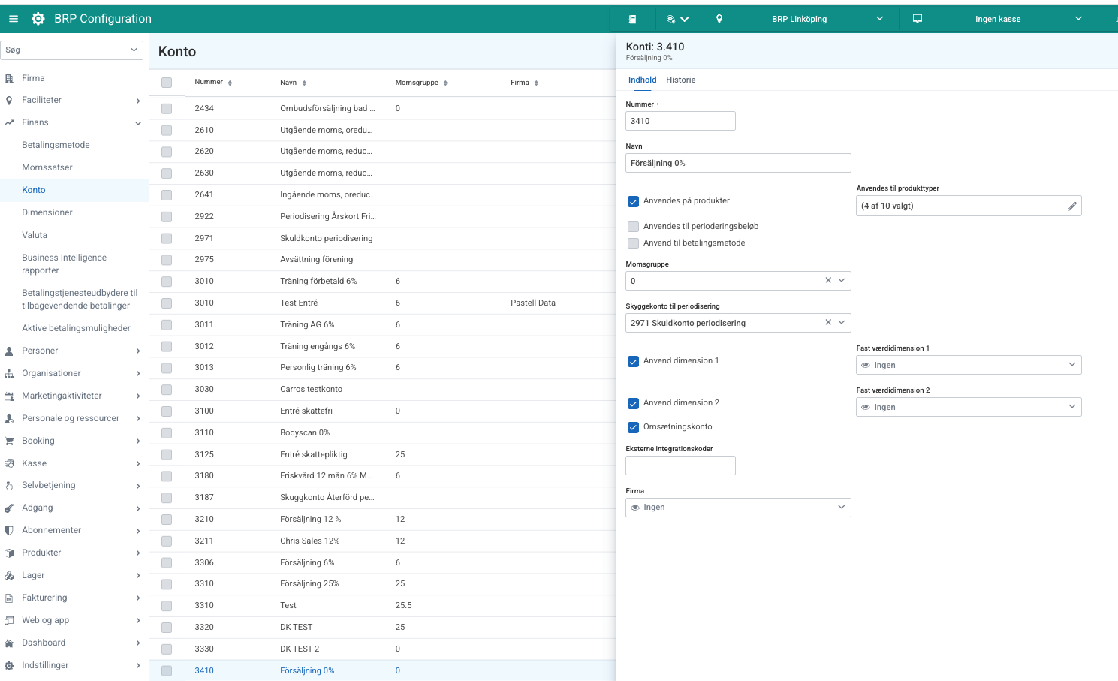Click the BRP Configuration gear icon
The height and width of the screenshot is (681, 1118).
38,19
